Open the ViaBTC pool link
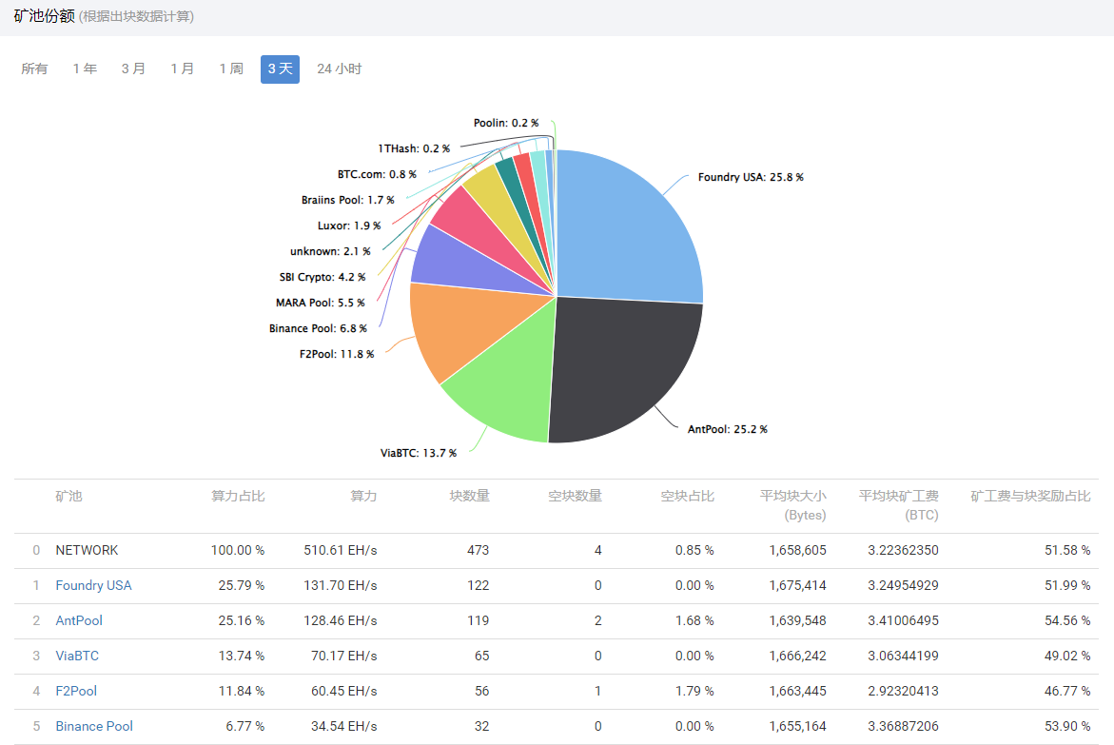Screen dimensions: 1114x745 click(77, 656)
